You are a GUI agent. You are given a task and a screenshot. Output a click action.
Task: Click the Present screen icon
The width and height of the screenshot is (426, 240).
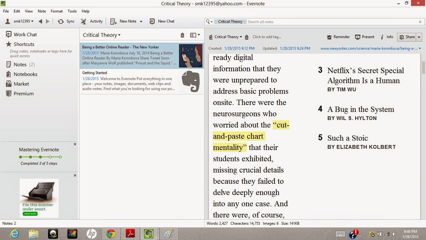point(358,37)
